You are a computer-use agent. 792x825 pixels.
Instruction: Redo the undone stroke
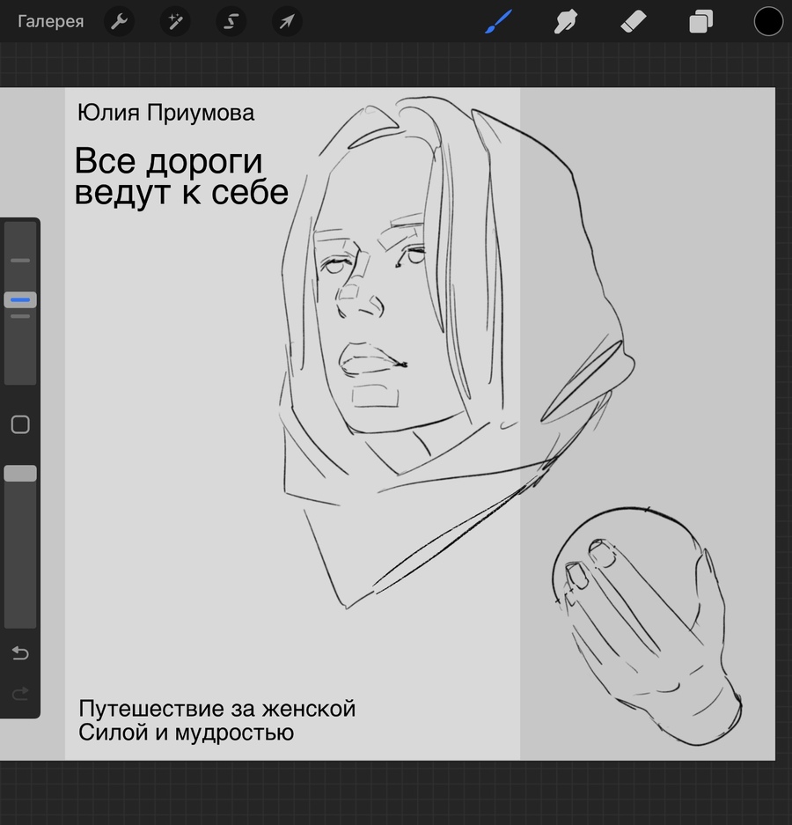[x=20, y=695]
